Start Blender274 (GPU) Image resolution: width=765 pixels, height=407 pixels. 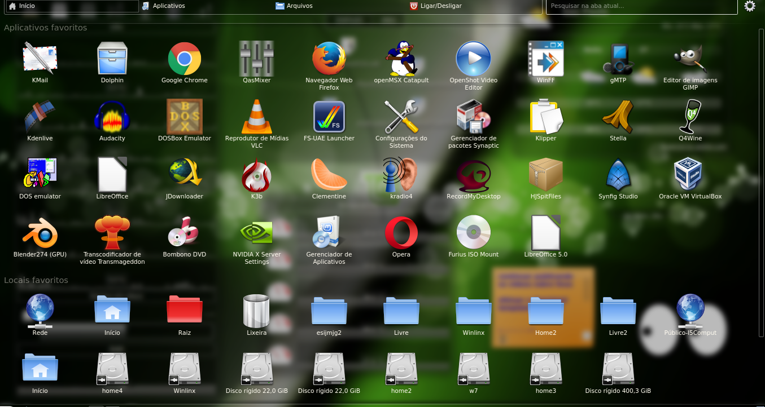pyautogui.click(x=40, y=233)
